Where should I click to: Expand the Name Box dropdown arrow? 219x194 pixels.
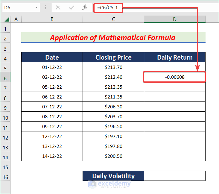point(36,7)
